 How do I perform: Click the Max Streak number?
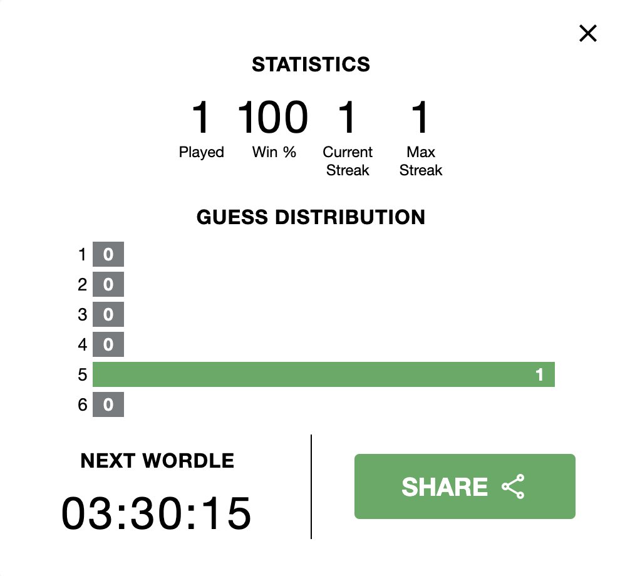pyautogui.click(x=420, y=117)
